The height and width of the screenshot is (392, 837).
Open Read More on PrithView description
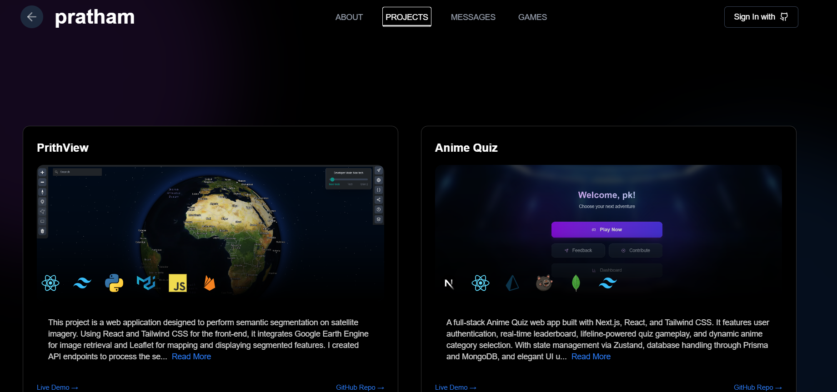click(x=191, y=357)
